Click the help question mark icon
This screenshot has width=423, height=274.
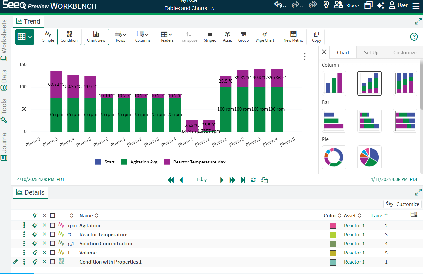point(414,37)
